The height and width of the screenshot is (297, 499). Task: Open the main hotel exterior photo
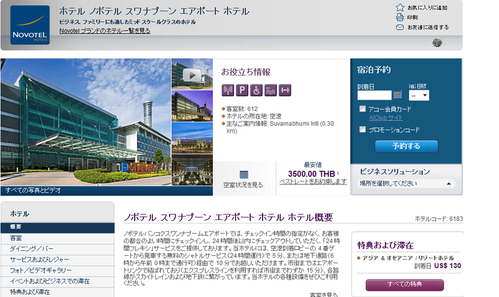click(85, 122)
